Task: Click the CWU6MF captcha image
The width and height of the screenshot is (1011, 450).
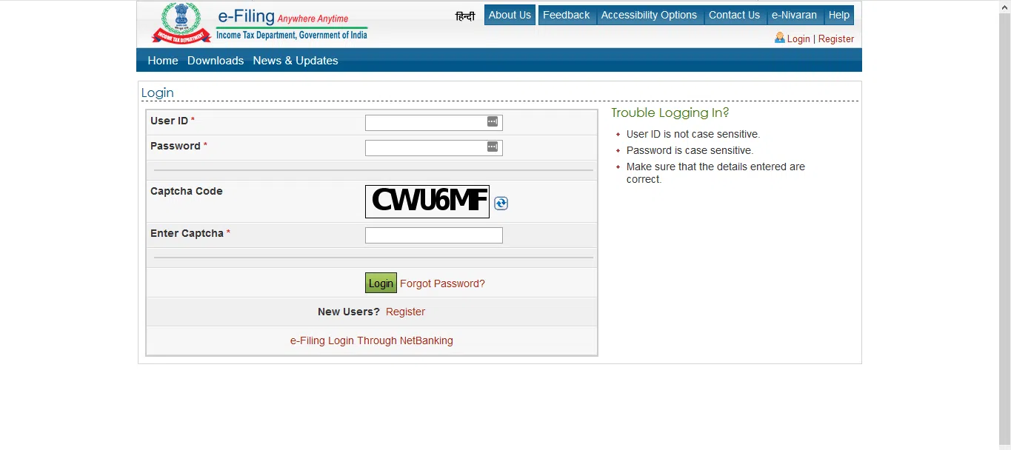Action: pos(427,201)
